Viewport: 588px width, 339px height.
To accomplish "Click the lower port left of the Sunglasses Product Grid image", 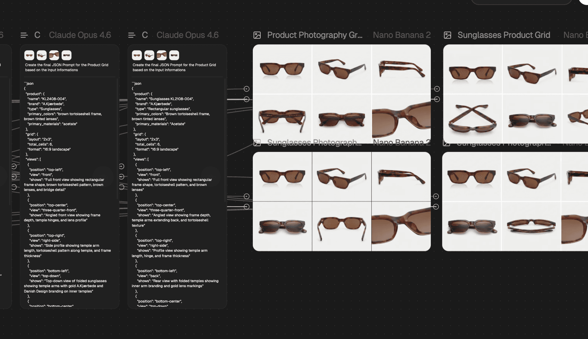I will coord(437,99).
